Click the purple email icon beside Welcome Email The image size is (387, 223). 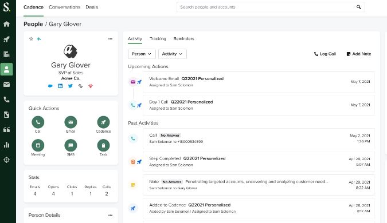(x=133, y=82)
